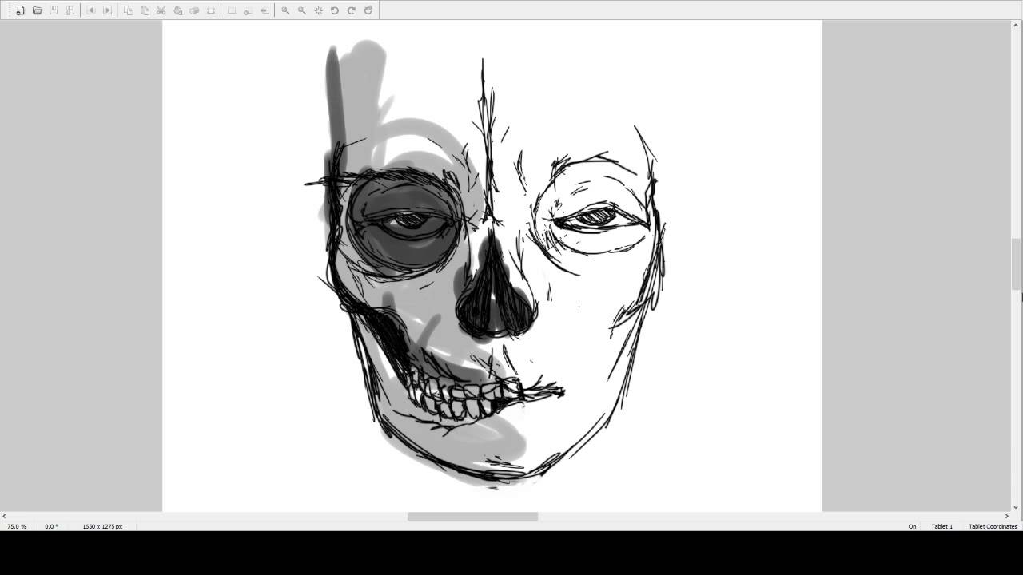1023x575 pixels.
Task: Rotate canvas clockwise icon
Action: pyautogui.click(x=352, y=10)
